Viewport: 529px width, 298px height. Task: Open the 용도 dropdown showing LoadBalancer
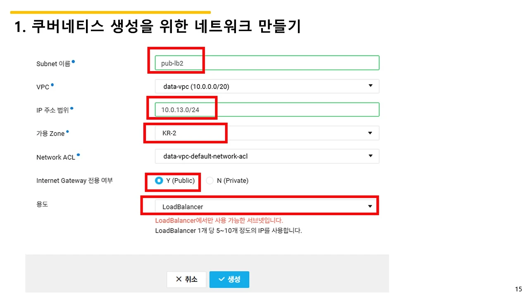267,206
